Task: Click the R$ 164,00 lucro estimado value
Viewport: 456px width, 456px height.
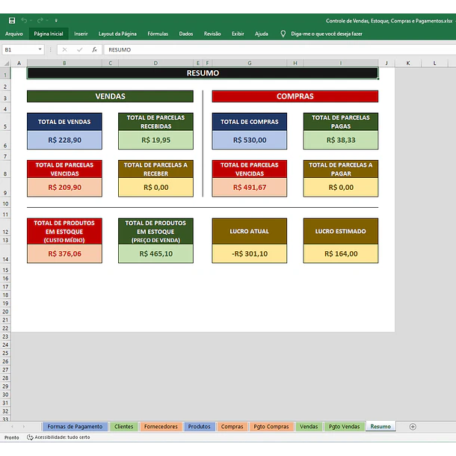Action: tap(341, 253)
